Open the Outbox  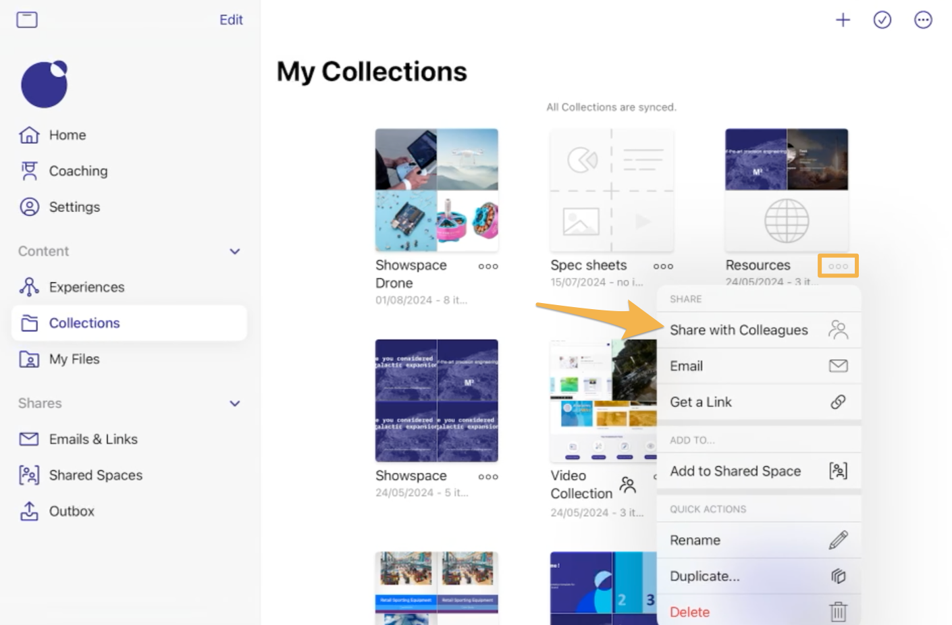click(x=72, y=511)
